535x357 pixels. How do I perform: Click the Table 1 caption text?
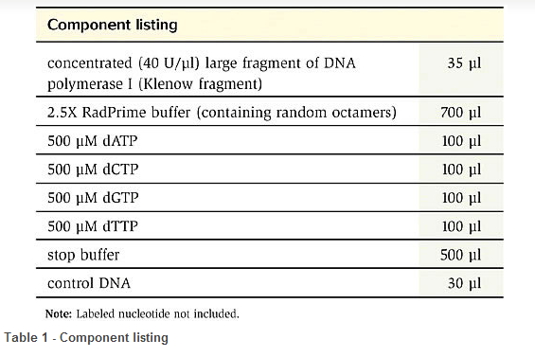[86, 337]
